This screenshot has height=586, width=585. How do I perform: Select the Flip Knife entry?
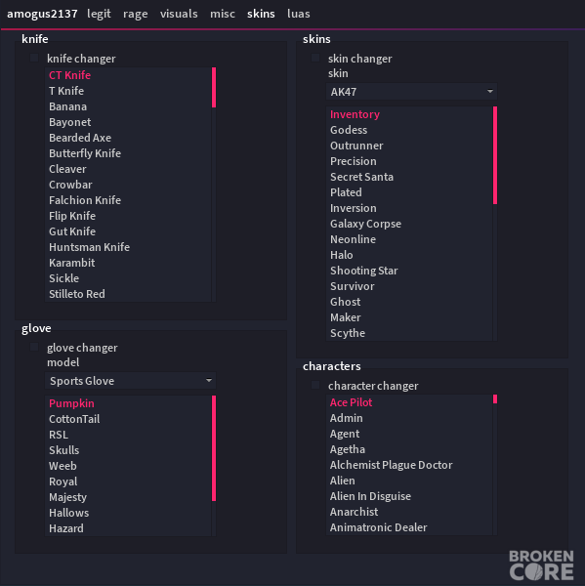[128, 216]
